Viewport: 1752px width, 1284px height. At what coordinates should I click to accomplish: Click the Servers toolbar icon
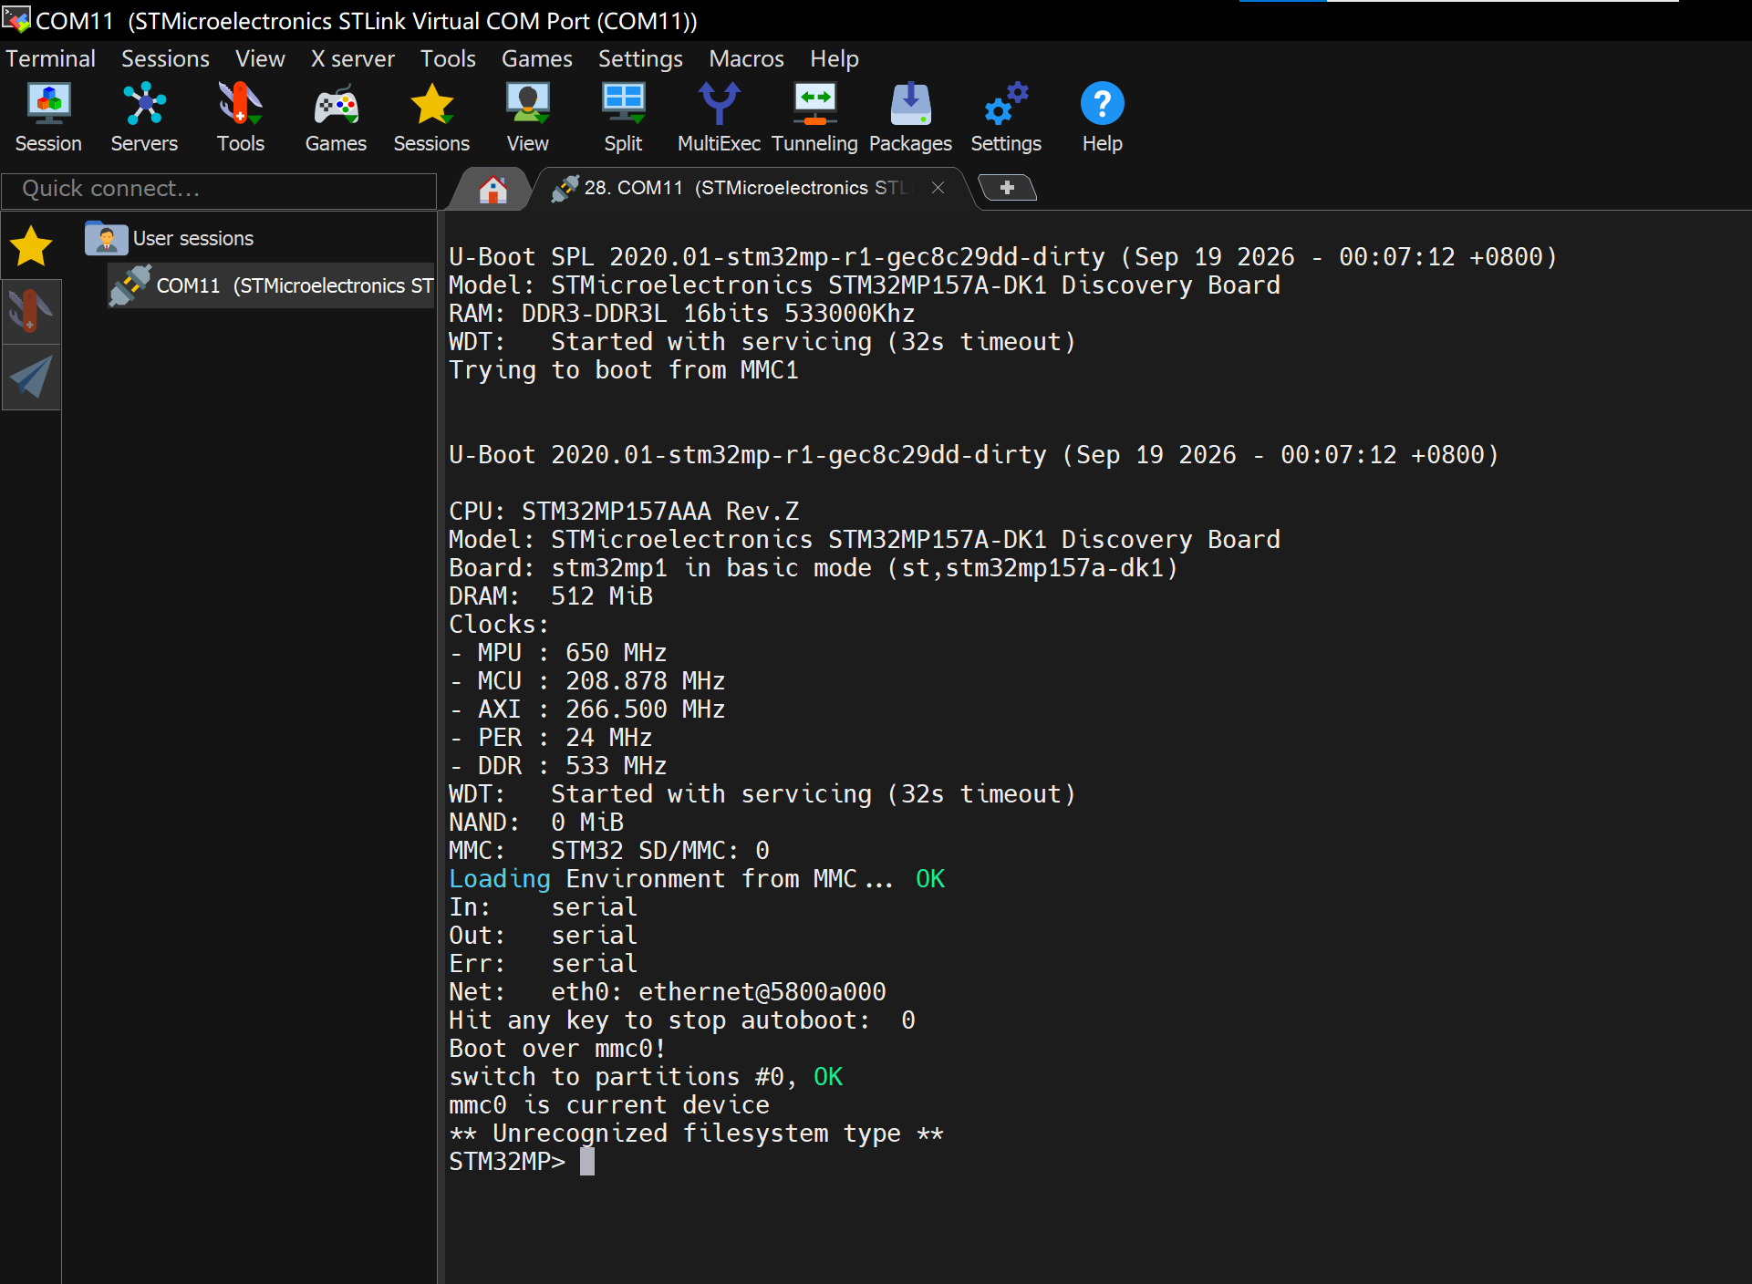(x=144, y=118)
